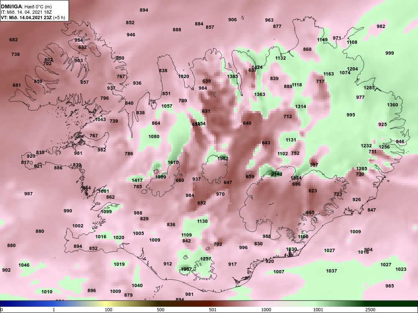The height and width of the screenshot is (313, 418).
Task: Click the map value 1007
Action: 279,272
